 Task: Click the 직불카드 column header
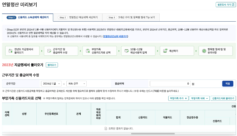167,117
